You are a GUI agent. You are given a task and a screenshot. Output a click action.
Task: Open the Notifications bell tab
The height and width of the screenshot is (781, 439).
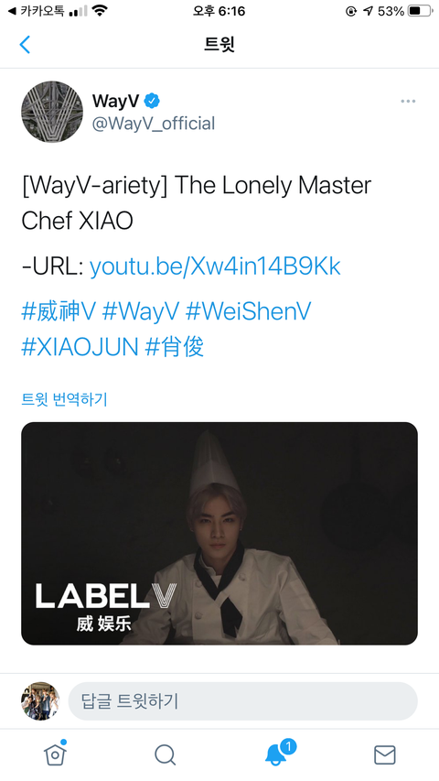277,754
